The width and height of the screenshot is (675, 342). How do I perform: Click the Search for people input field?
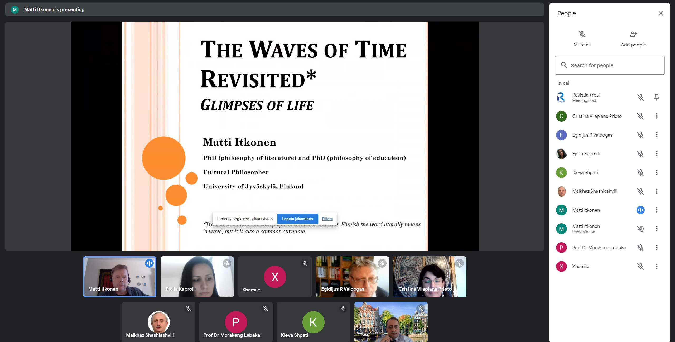(x=610, y=65)
